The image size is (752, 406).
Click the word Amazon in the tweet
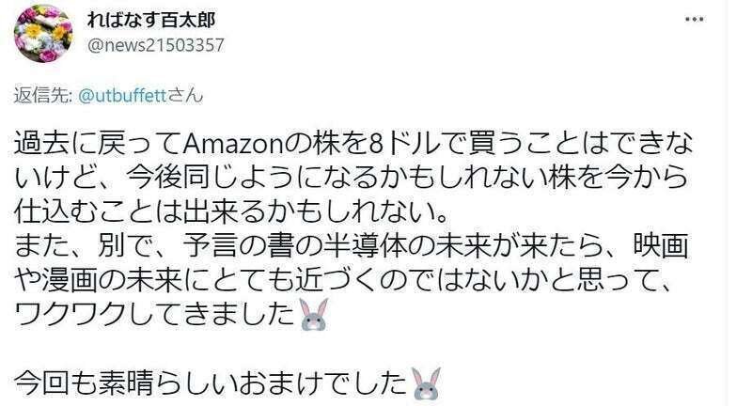coord(234,145)
